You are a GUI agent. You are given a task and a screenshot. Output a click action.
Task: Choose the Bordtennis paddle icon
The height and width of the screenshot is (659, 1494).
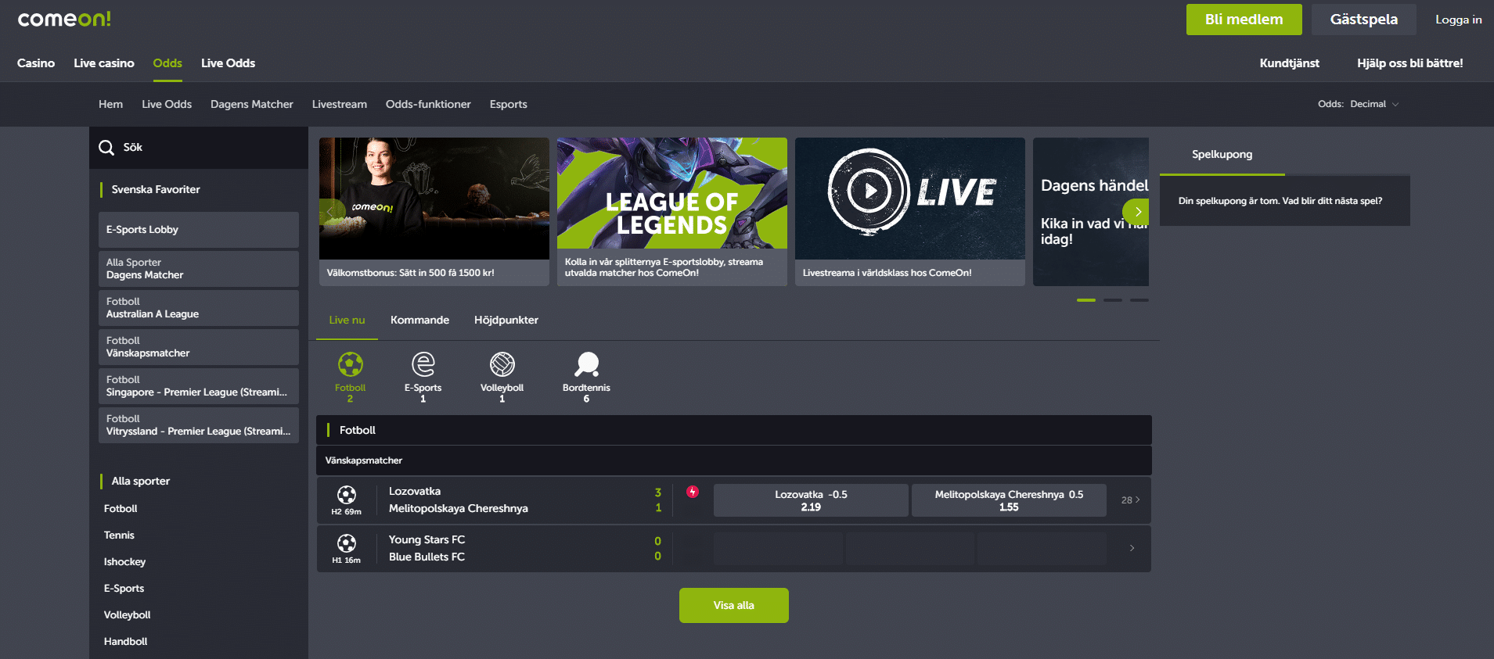[x=586, y=364]
